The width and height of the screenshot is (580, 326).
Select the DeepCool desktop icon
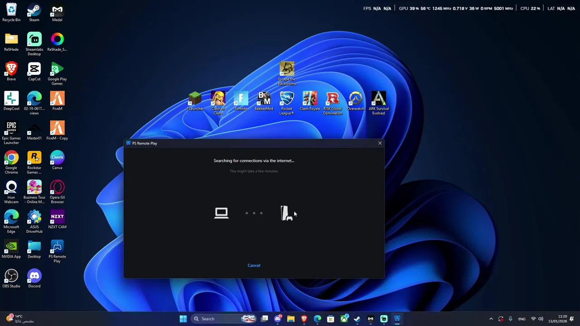pos(11,101)
